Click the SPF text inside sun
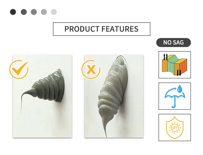 (175, 128)
